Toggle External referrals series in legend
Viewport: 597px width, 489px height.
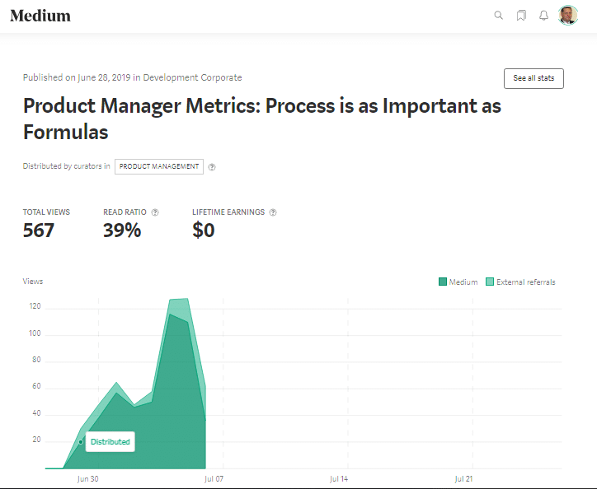(525, 282)
